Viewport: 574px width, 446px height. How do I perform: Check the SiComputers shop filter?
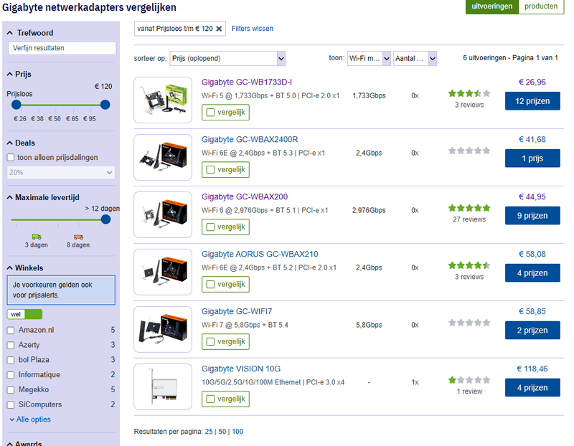tap(11, 405)
